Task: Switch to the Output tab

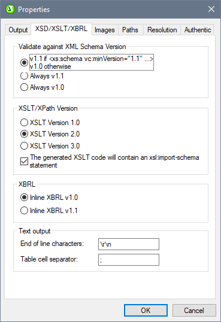Action: pos(18,30)
